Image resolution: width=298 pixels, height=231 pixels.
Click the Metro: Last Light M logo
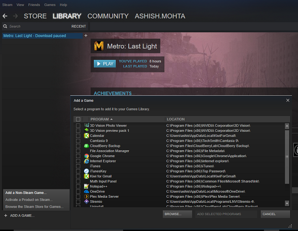click(99, 46)
